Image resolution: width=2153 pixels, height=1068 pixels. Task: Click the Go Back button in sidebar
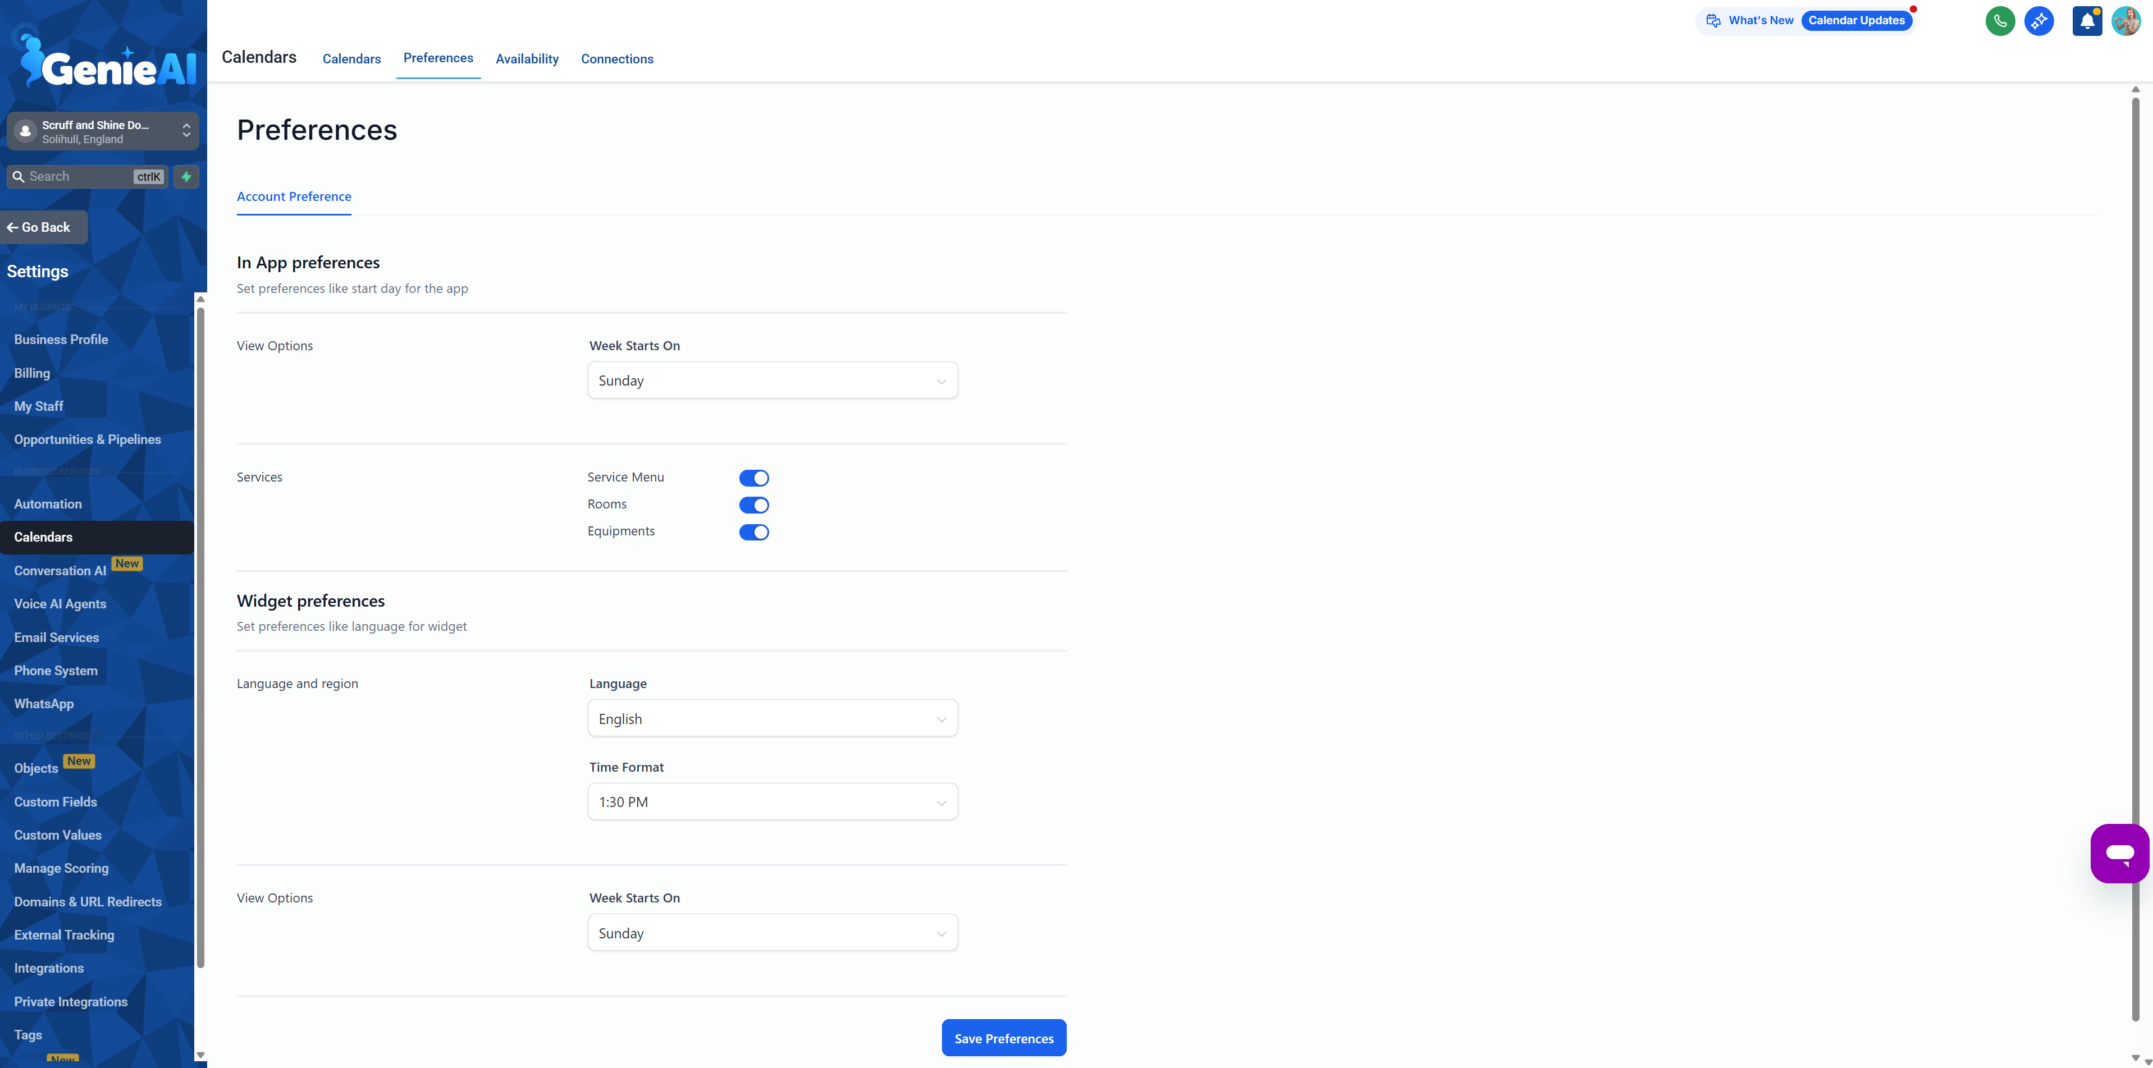(x=43, y=227)
